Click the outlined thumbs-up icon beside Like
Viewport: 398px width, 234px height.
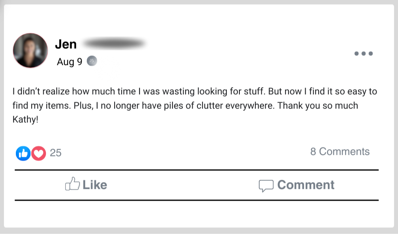click(72, 185)
